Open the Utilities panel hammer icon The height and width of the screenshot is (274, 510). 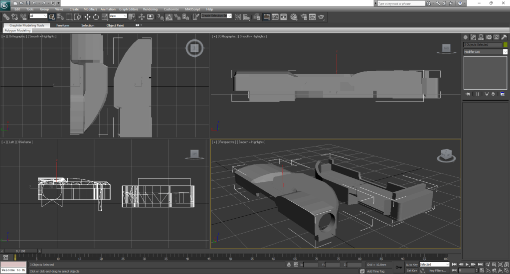pyautogui.click(x=504, y=37)
